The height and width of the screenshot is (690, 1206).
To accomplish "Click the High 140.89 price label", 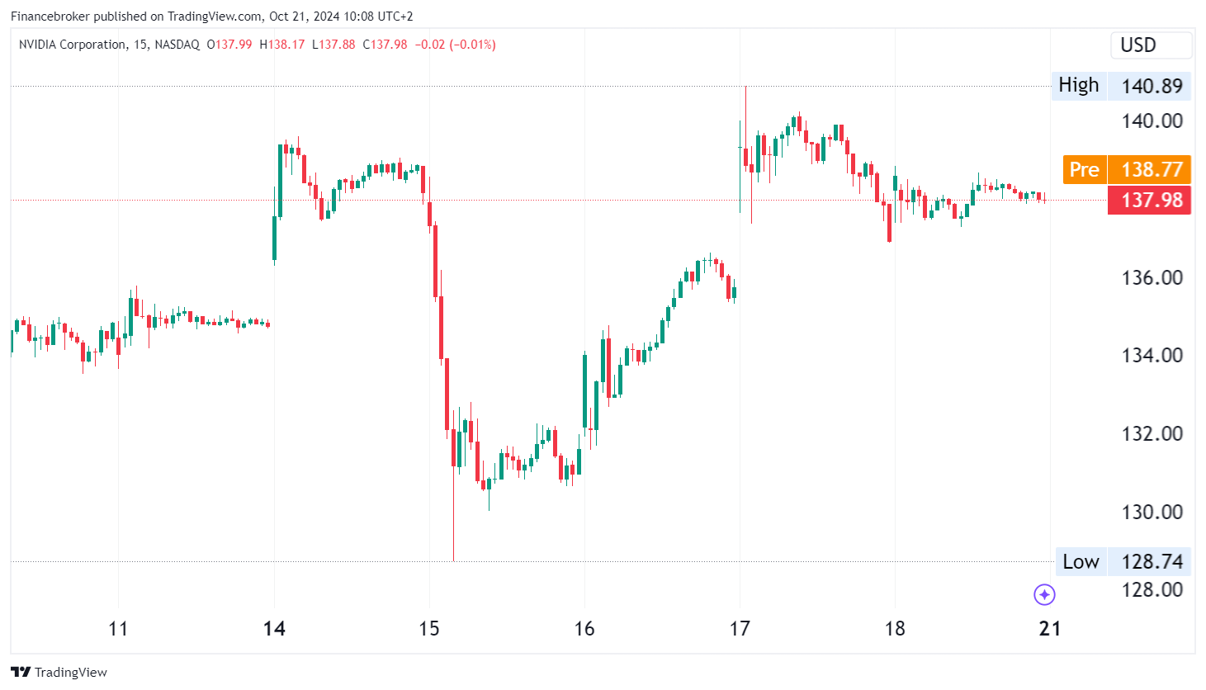I will point(1121,86).
